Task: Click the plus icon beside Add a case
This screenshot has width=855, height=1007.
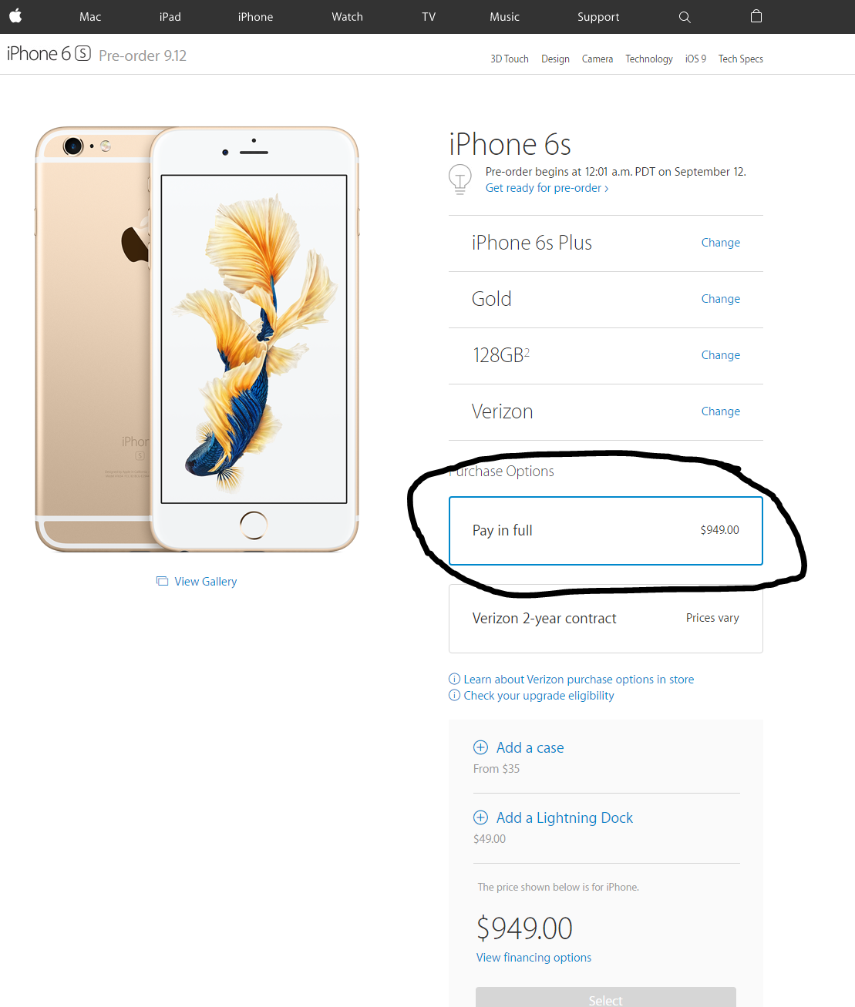Action: [x=480, y=747]
